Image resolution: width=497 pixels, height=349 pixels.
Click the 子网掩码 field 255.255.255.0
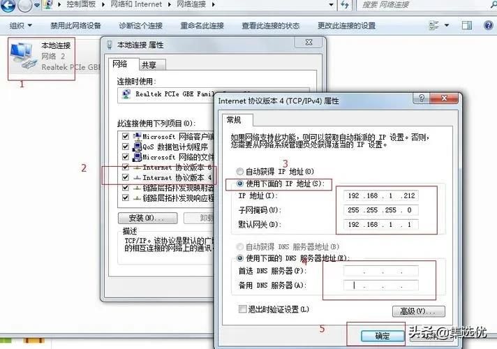(381, 210)
